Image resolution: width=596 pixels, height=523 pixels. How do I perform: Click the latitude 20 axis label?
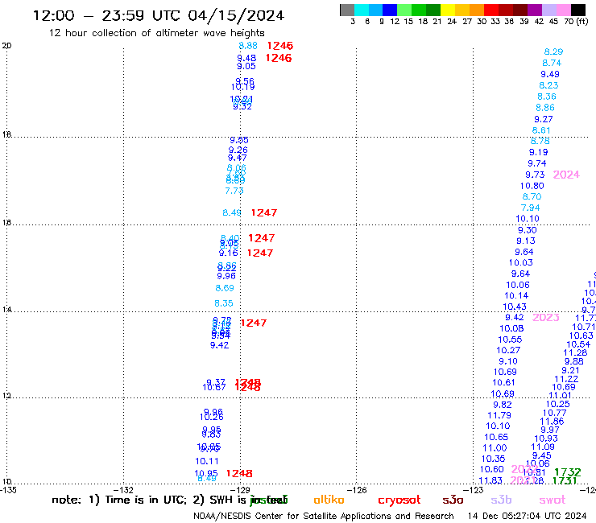click(x=6, y=46)
